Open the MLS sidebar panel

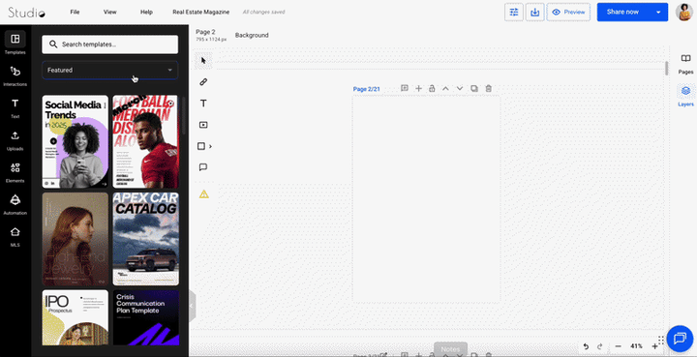pyautogui.click(x=15, y=236)
